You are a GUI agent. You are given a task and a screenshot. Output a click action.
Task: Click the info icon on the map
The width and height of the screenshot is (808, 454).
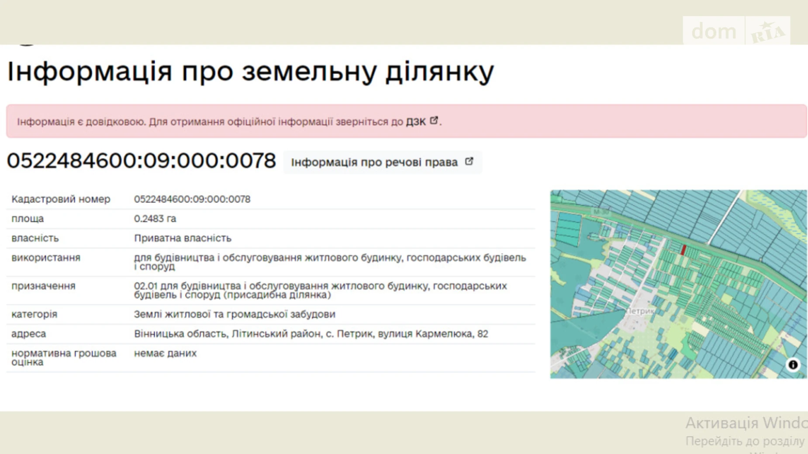(793, 365)
